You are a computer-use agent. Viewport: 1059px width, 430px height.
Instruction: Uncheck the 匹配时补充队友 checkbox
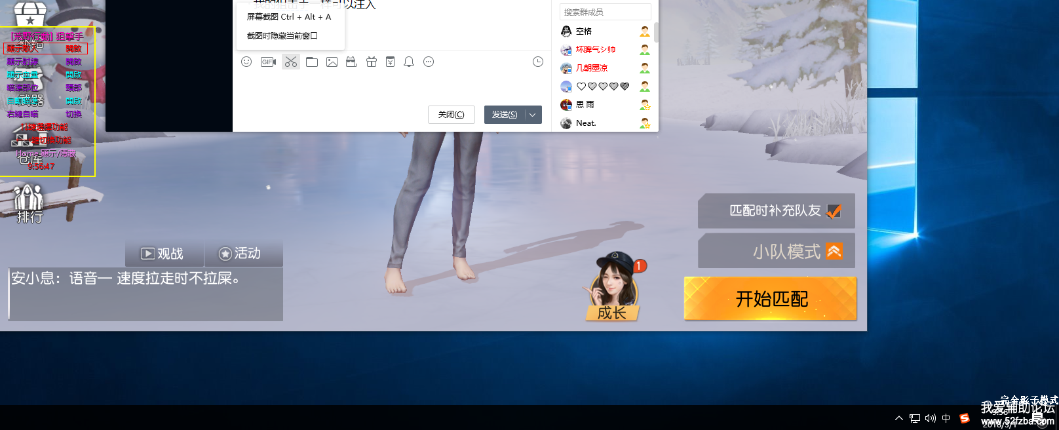coord(834,211)
